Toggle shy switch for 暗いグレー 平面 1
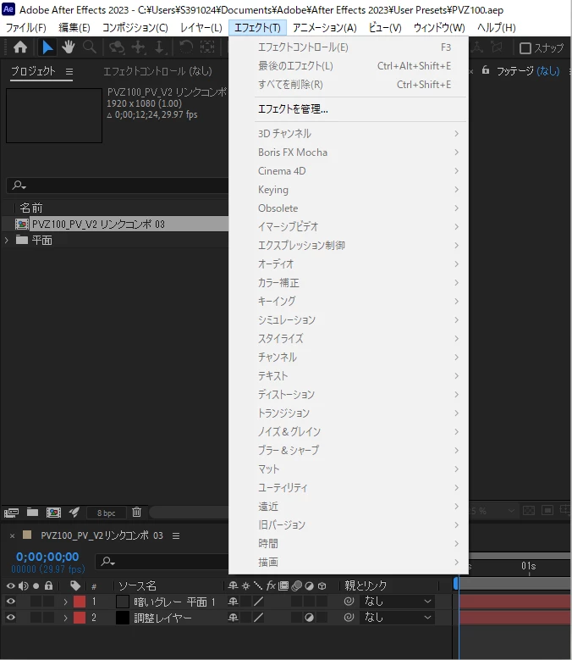Image resolution: width=572 pixels, height=660 pixels. point(233,602)
